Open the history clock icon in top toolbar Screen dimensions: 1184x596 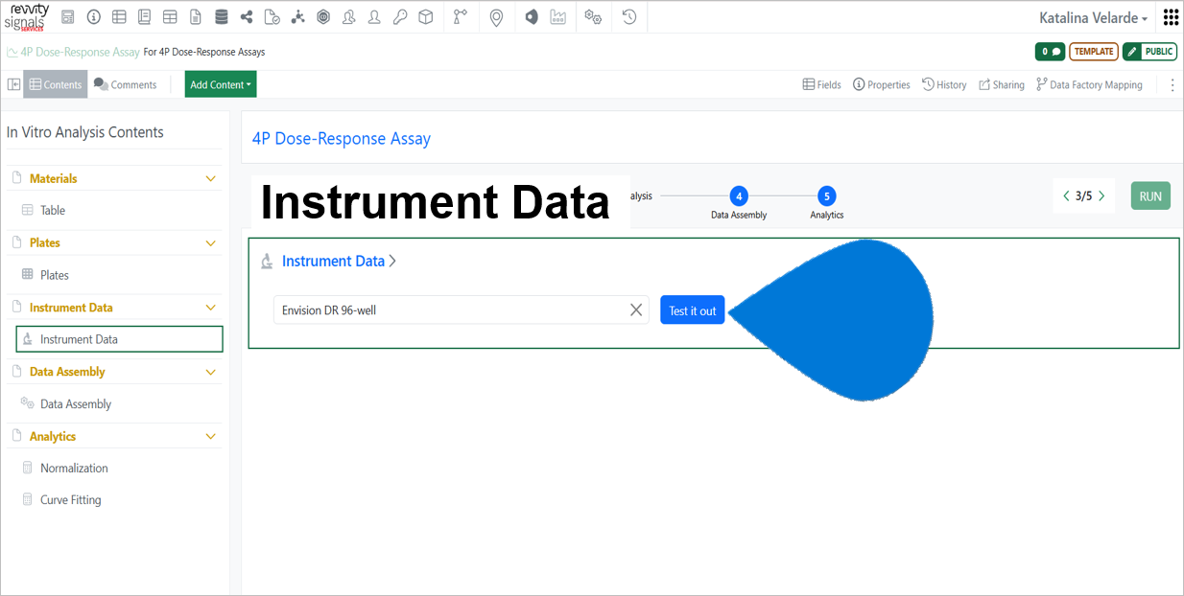click(x=629, y=17)
